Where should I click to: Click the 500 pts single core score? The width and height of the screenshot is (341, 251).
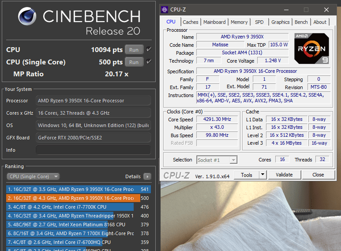(x=111, y=62)
